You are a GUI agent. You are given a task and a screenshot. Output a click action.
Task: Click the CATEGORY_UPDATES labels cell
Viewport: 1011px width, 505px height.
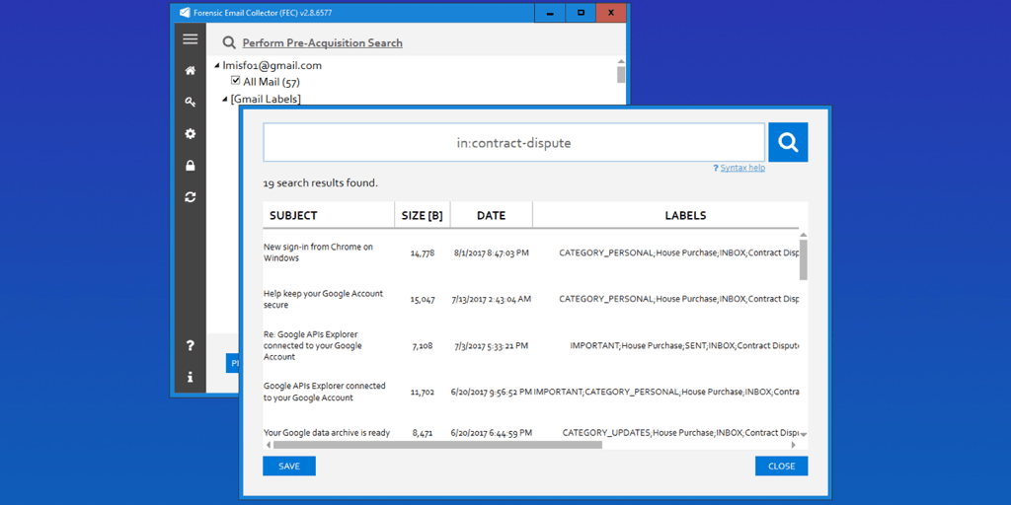(680, 433)
